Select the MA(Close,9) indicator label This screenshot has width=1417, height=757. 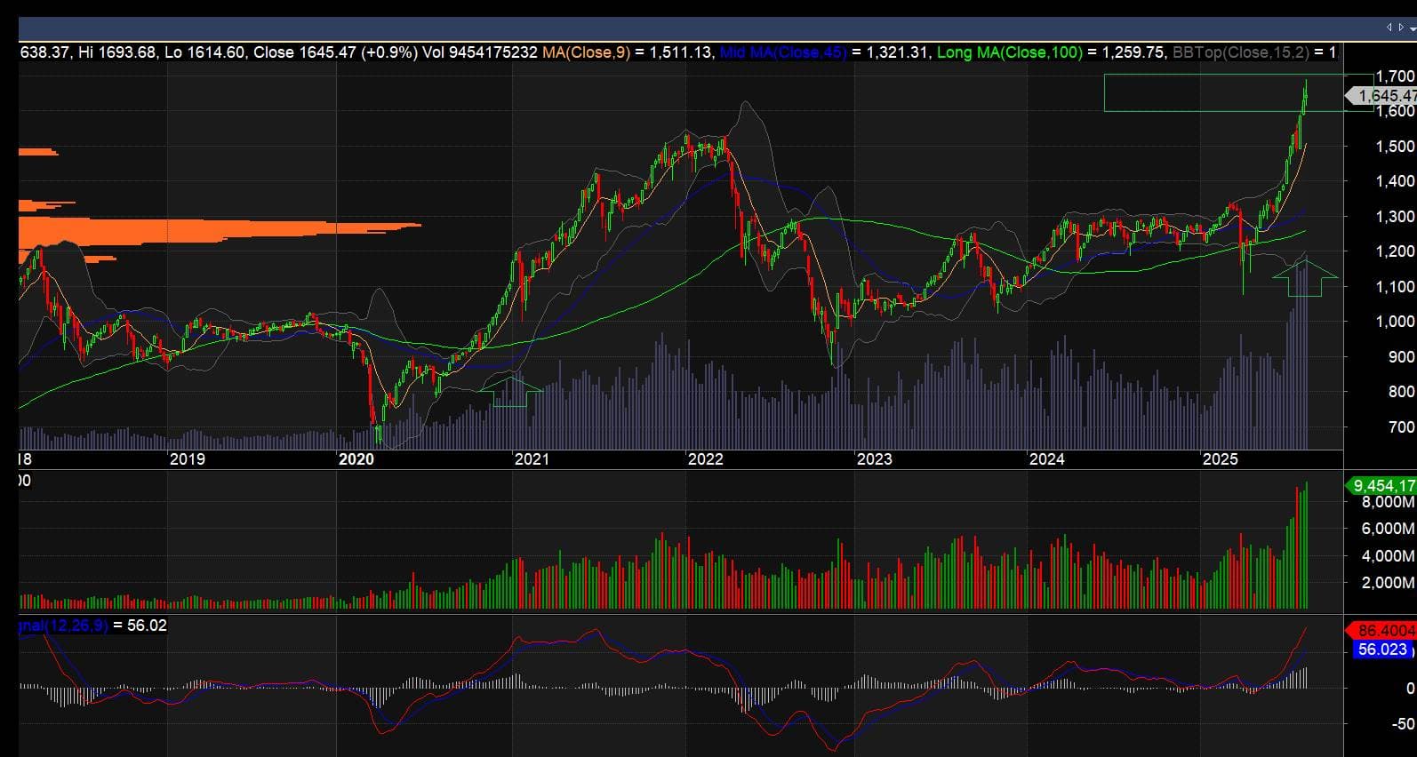click(586, 52)
